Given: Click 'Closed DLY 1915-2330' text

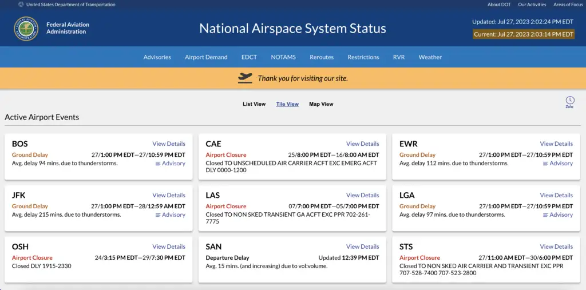Looking at the screenshot, I should (41, 267).
